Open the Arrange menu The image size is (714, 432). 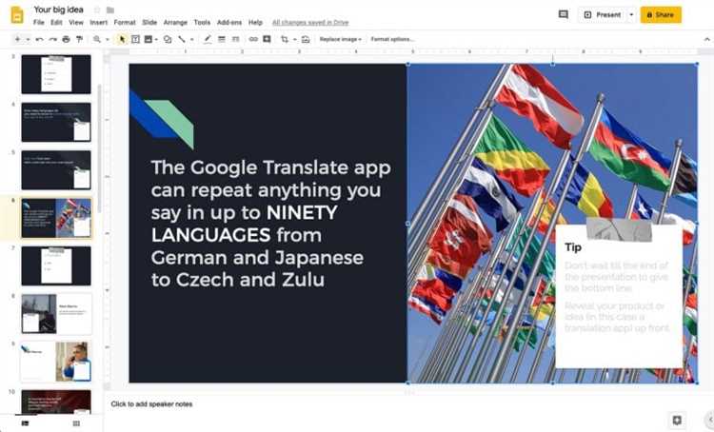[x=174, y=22]
